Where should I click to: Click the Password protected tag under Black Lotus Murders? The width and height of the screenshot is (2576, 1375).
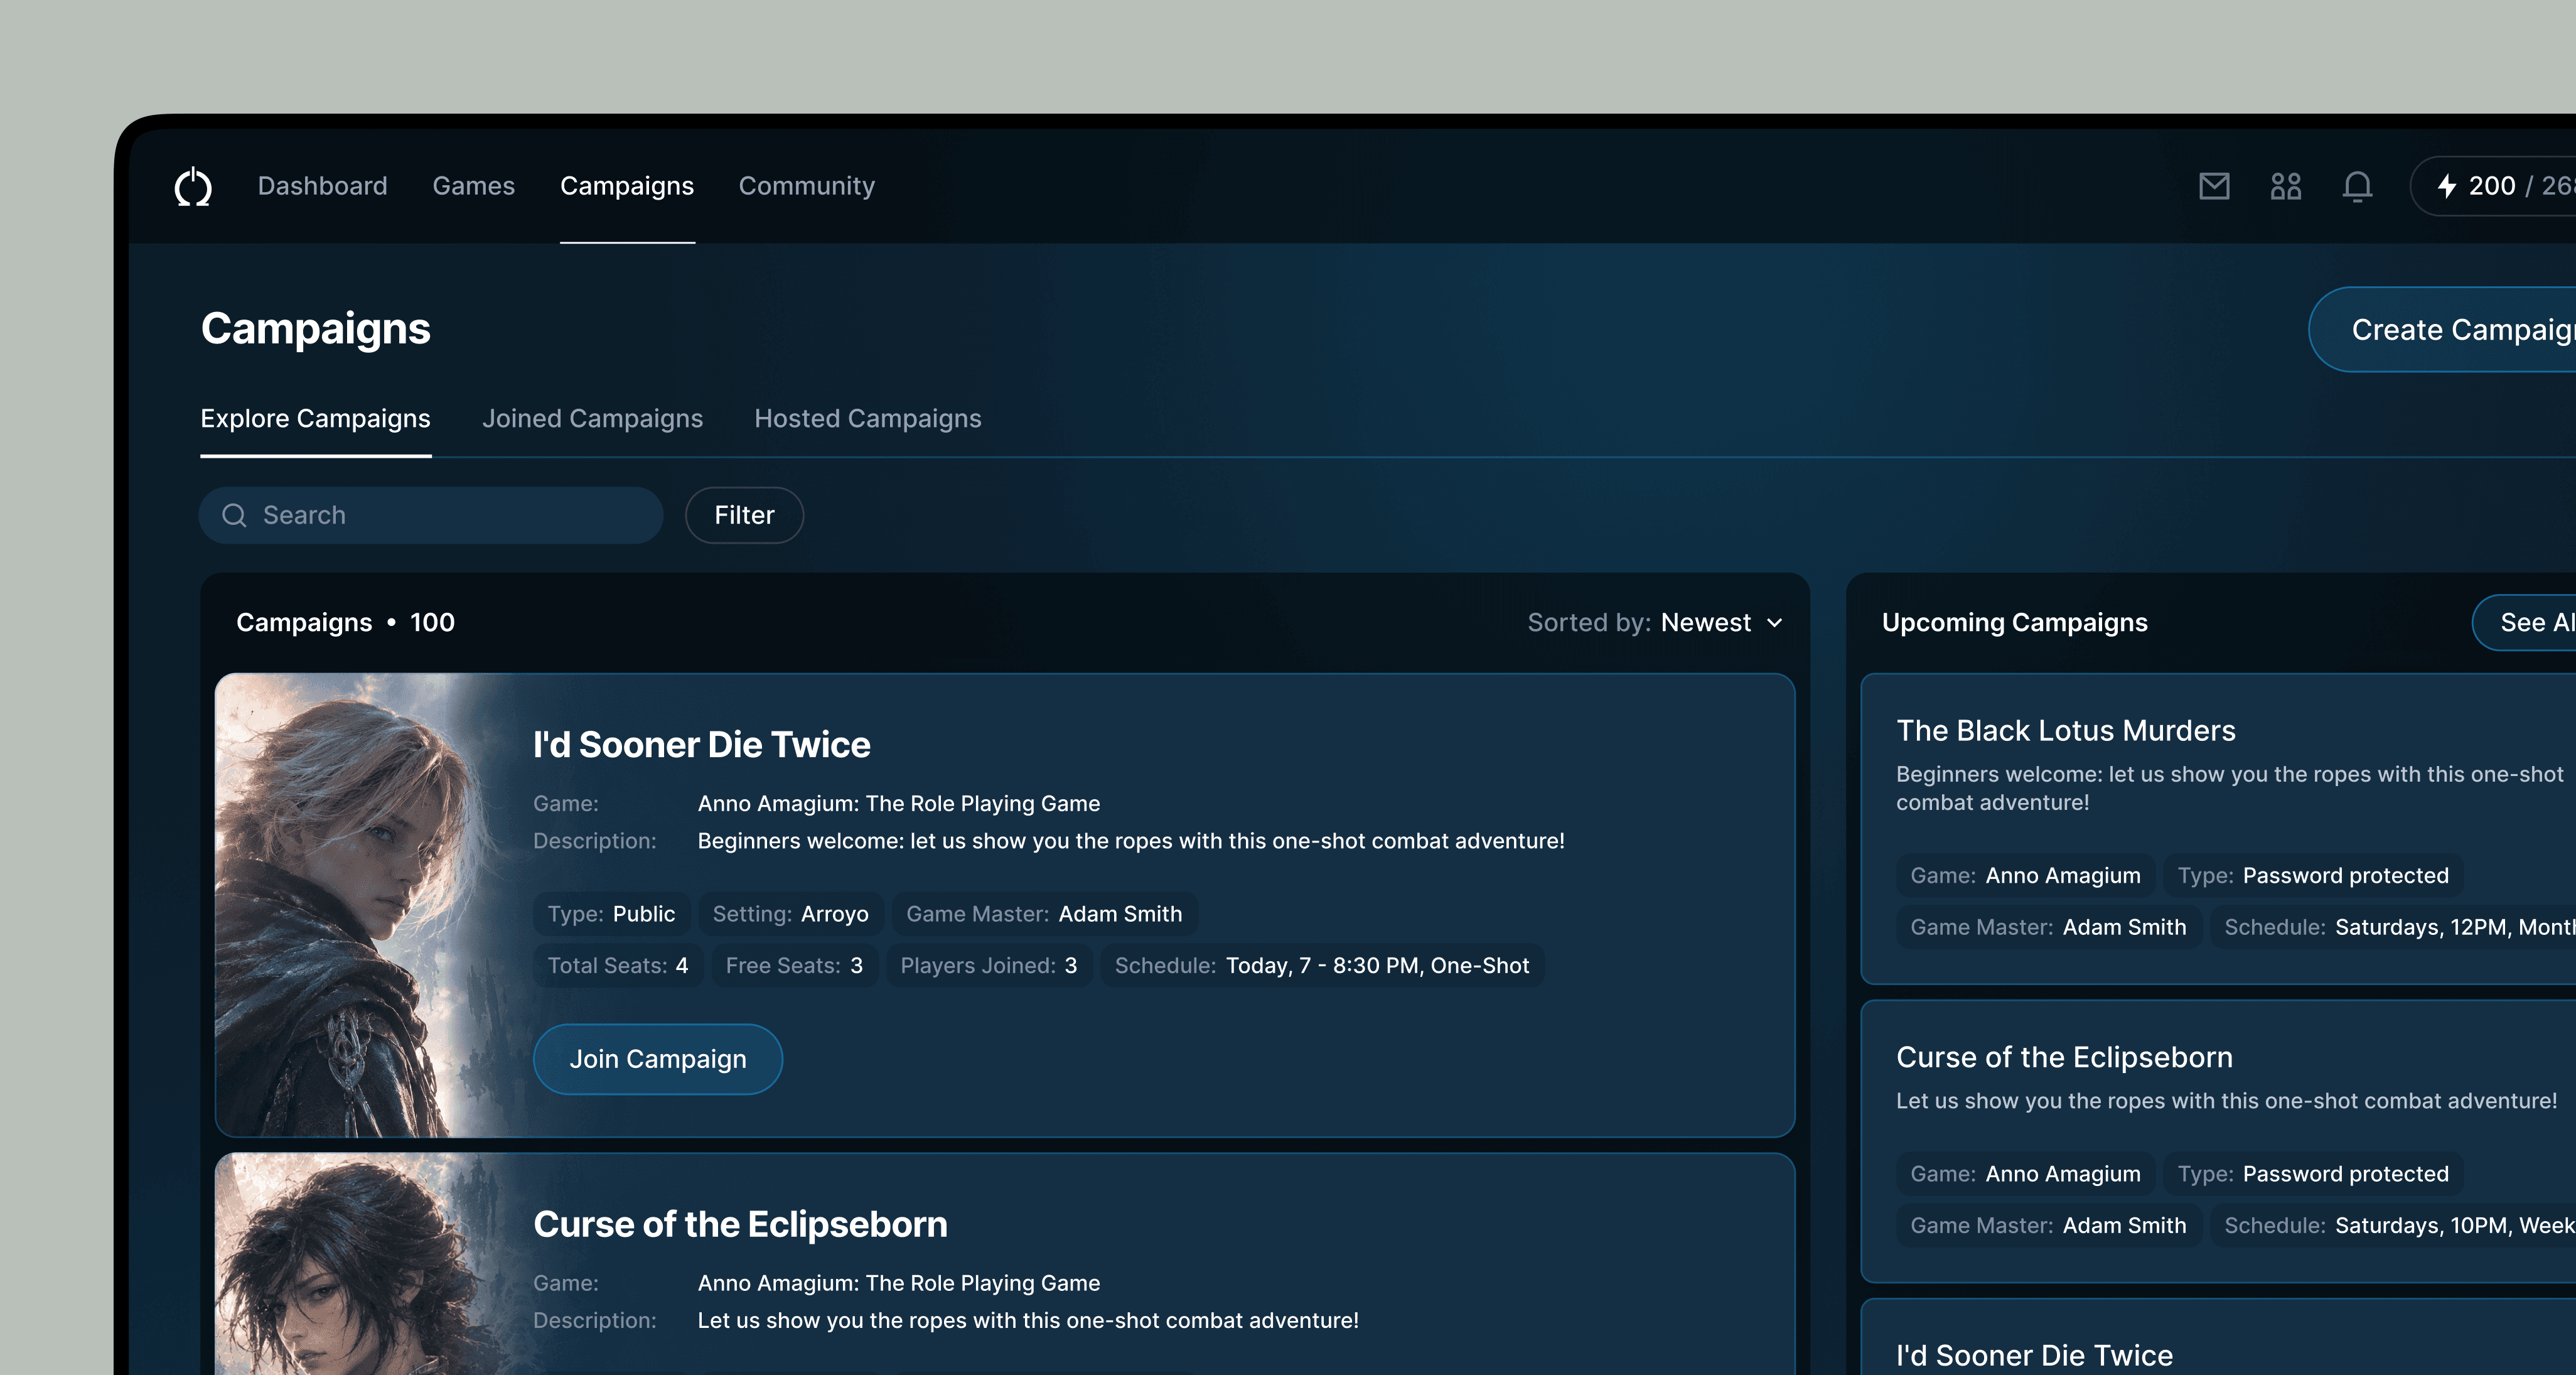click(2313, 876)
